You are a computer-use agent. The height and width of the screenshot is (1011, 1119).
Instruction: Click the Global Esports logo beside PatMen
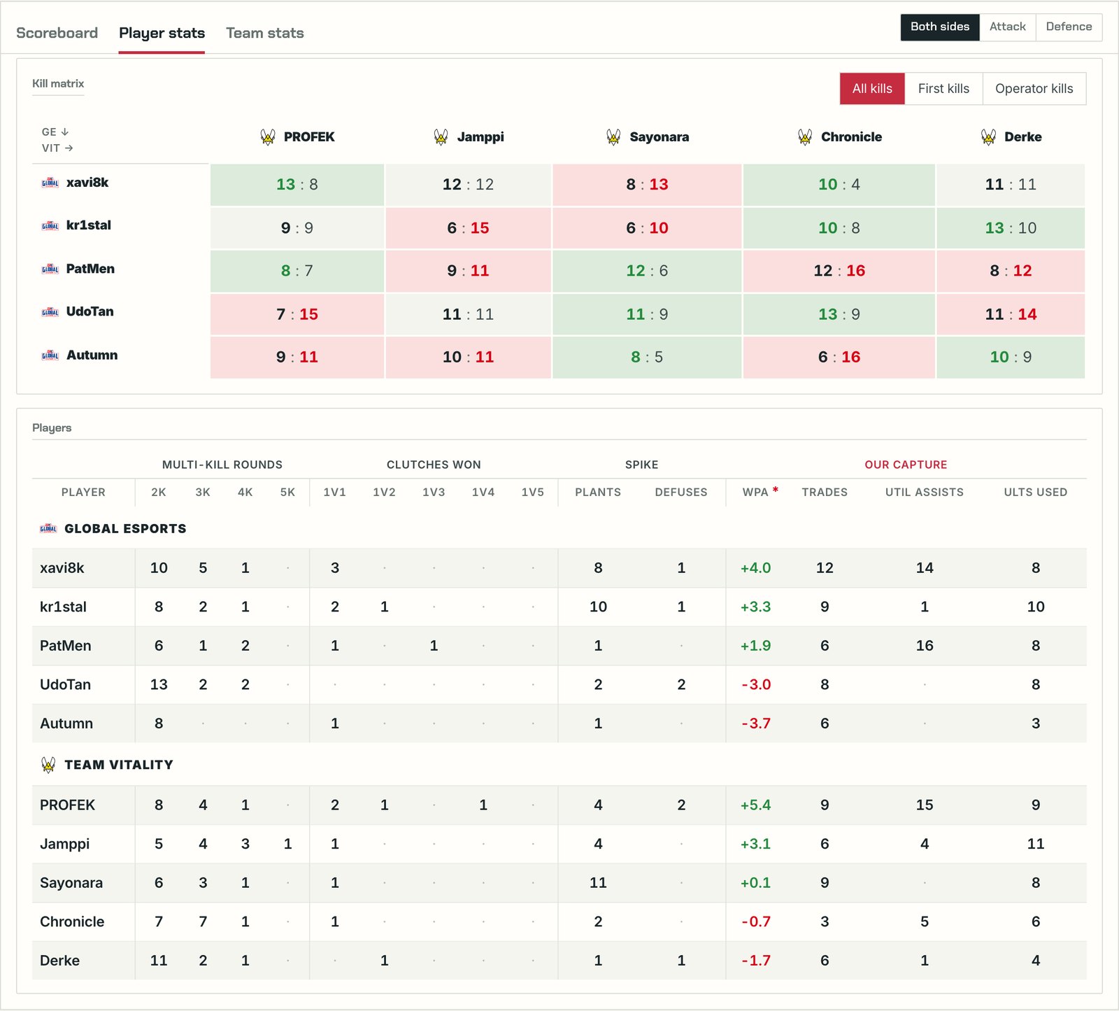[50, 269]
